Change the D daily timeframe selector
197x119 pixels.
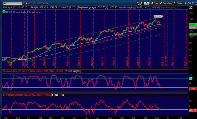coord(147,3)
